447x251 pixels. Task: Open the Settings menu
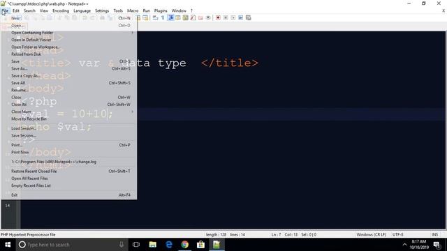pyautogui.click(x=102, y=10)
